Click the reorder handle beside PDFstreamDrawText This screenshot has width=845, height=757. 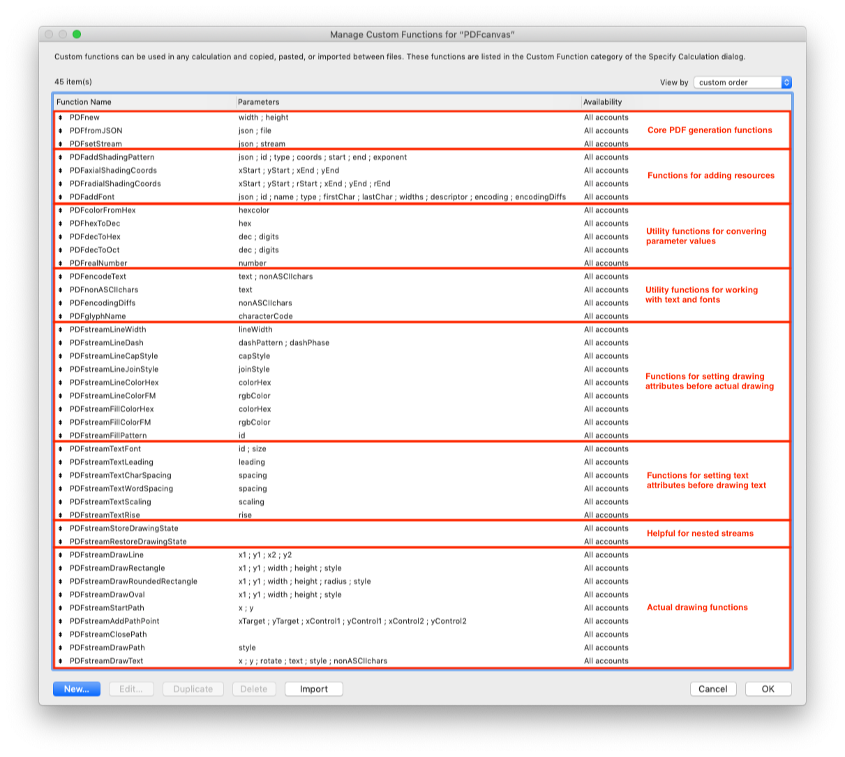click(61, 661)
